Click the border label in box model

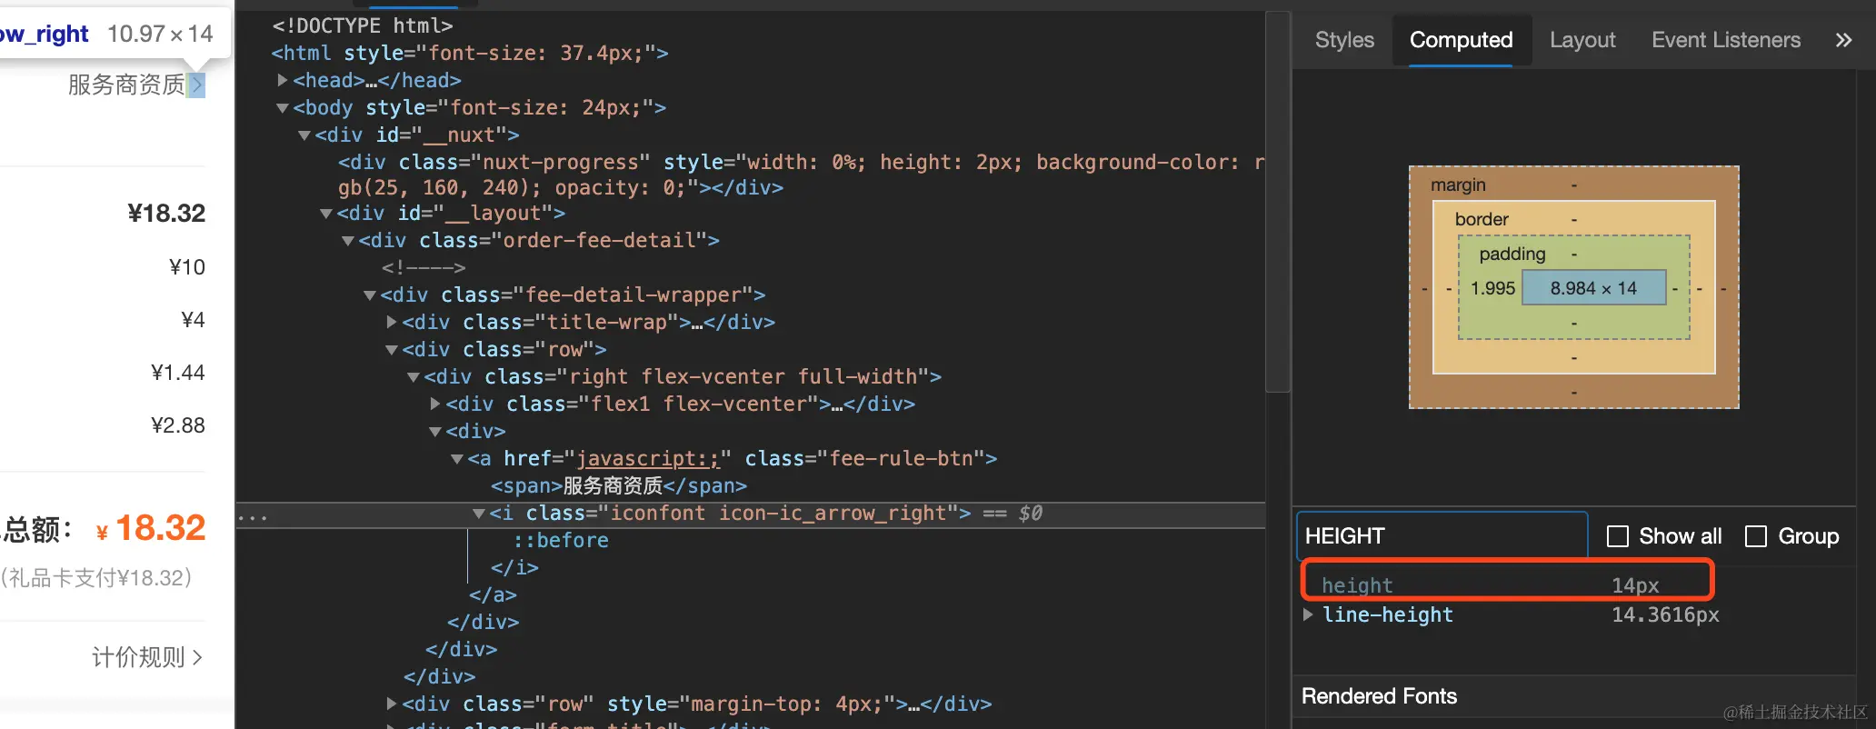[x=1482, y=219]
